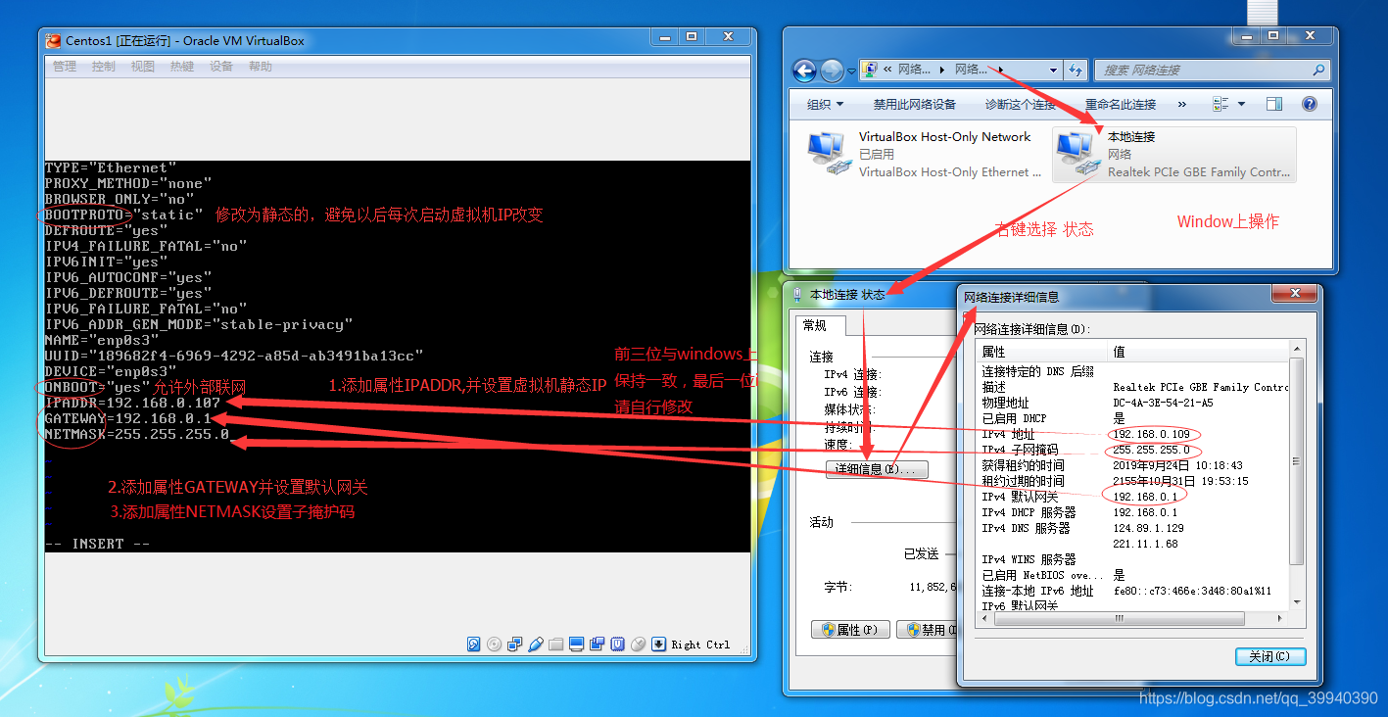This screenshot has width=1388, height=717.
Task: Open the 控制 menu in VirtualBox
Action: 103,67
